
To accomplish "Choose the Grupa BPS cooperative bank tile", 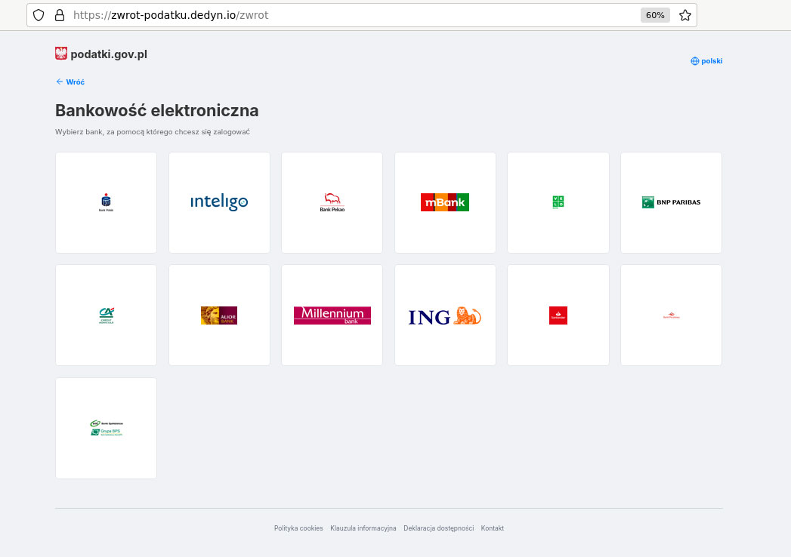I will 106,428.
